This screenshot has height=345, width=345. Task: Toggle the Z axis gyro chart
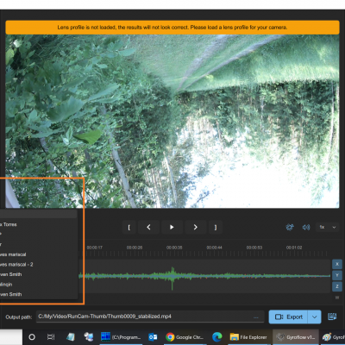coord(337,286)
